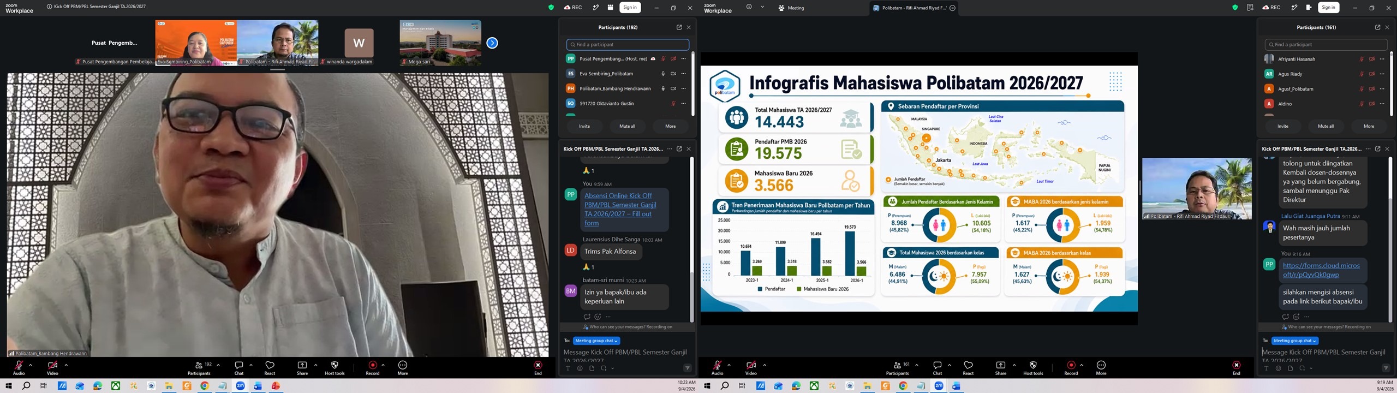Image resolution: width=1397 pixels, height=393 pixels.
Task: Expand Share options arrow in left window
Action: [316, 365]
